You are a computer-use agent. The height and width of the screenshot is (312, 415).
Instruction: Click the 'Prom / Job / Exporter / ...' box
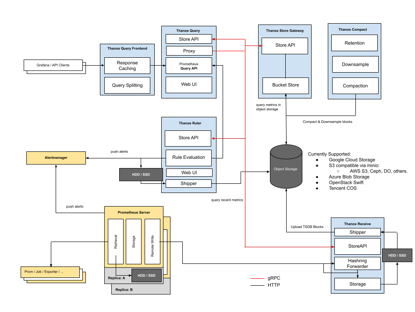(x=50, y=272)
